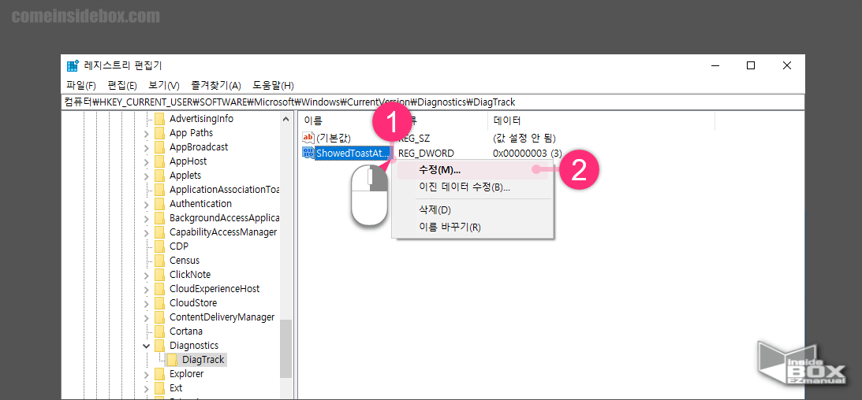Click the Census folder icon
The height and width of the screenshot is (400, 862).
(160, 261)
